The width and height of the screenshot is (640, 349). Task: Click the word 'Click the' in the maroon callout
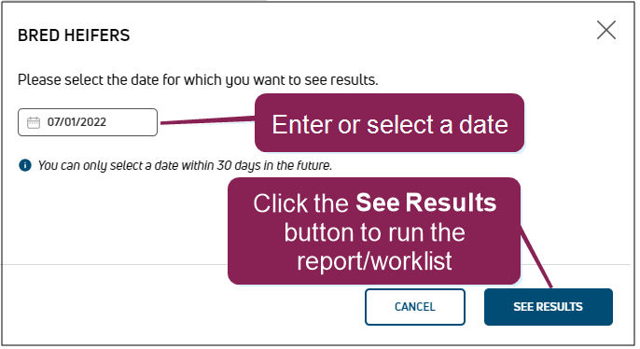pos(300,202)
